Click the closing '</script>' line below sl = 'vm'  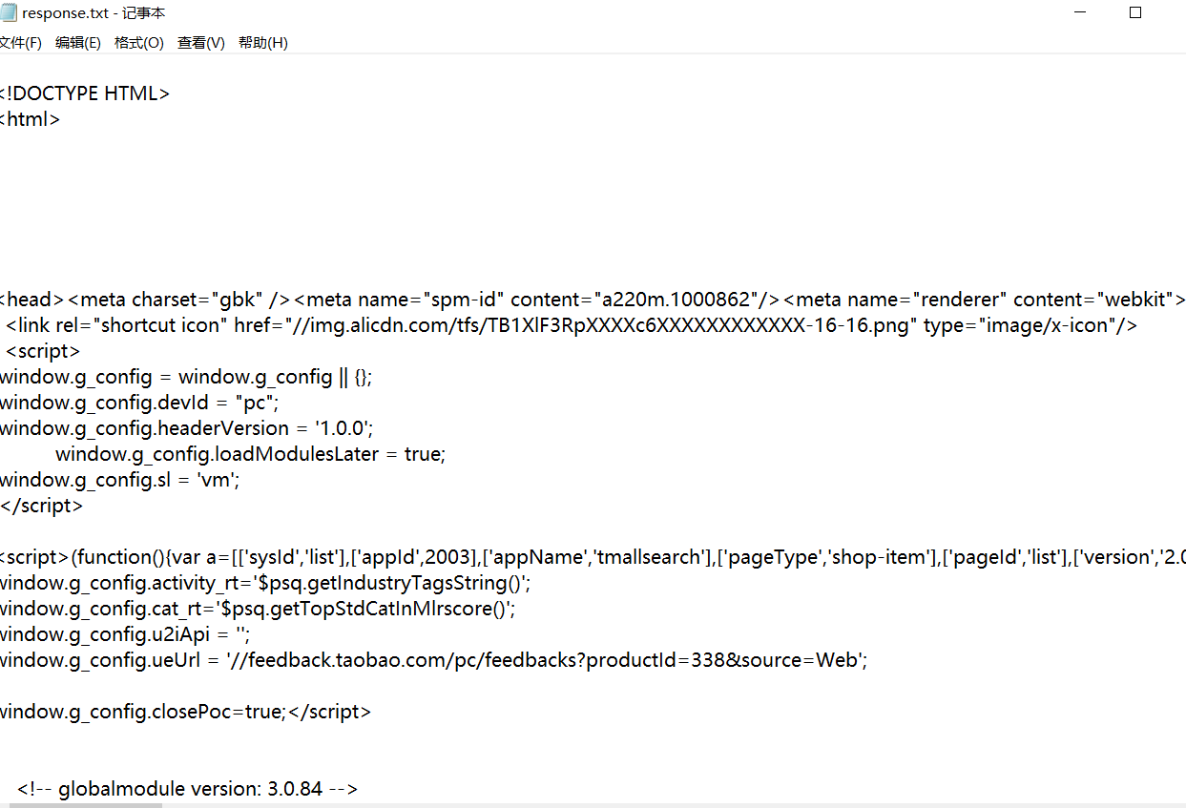(42, 506)
